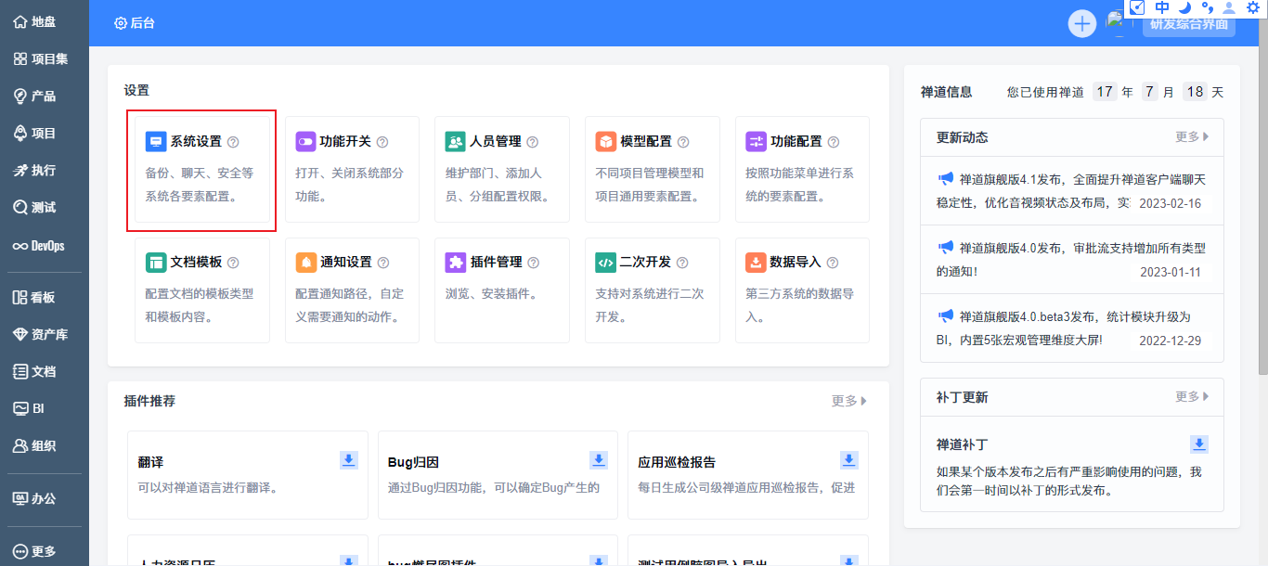
Task: Expand 更多 in 插件推荐 section
Action: point(849,401)
